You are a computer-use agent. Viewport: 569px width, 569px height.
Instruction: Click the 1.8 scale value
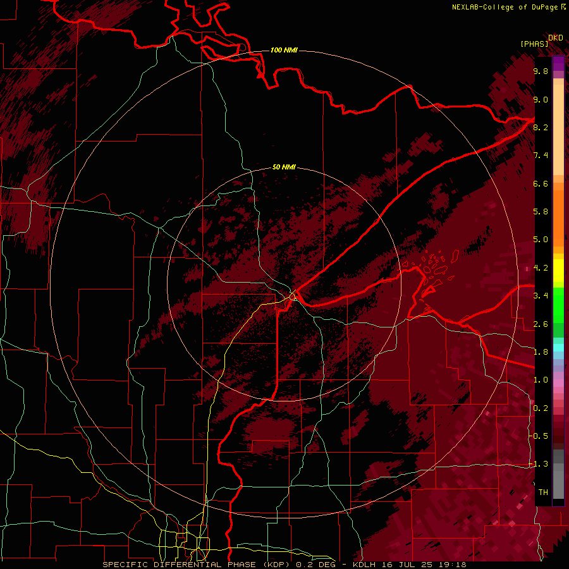pos(541,352)
